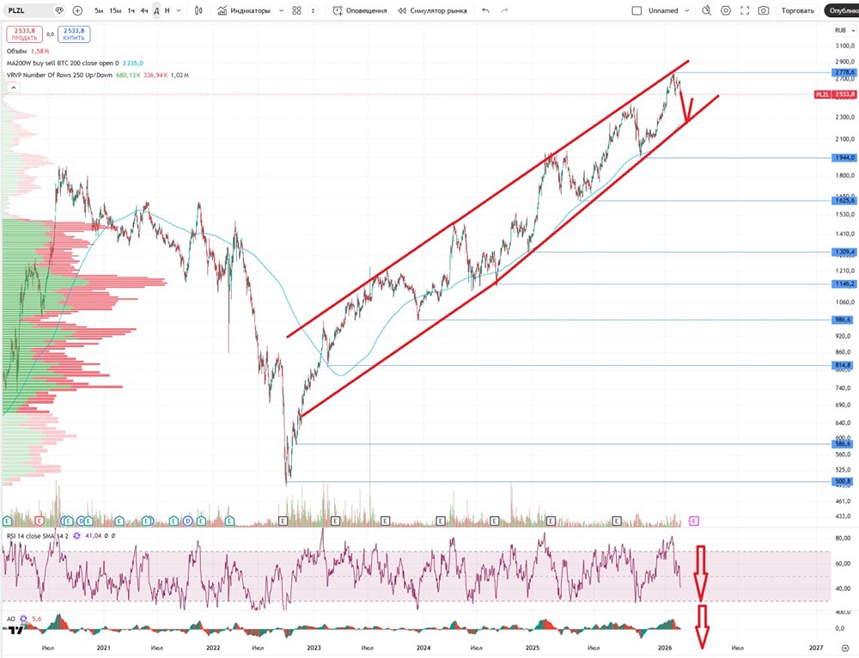Image resolution: width=859 pixels, height=658 pixels.
Task: Switch to the 4ч timeframe
Action: [144, 10]
